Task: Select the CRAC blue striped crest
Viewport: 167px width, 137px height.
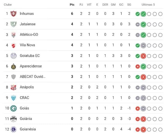Action: (x=13, y=98)
